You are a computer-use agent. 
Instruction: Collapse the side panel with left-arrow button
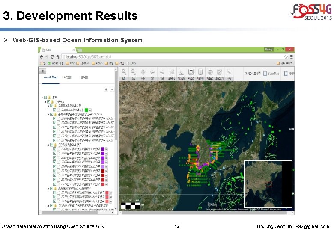point(42,71)
